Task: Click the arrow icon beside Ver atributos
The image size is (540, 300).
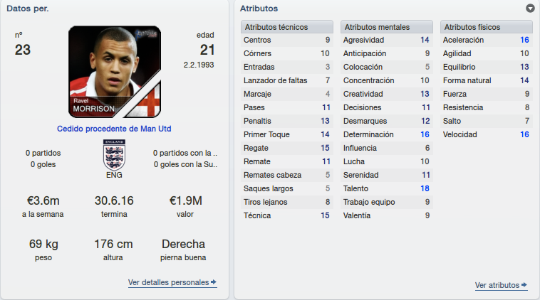Action: tap(524, 285)
